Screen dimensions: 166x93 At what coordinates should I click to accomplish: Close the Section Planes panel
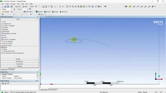pyautogui.click(x=38, y=81)
